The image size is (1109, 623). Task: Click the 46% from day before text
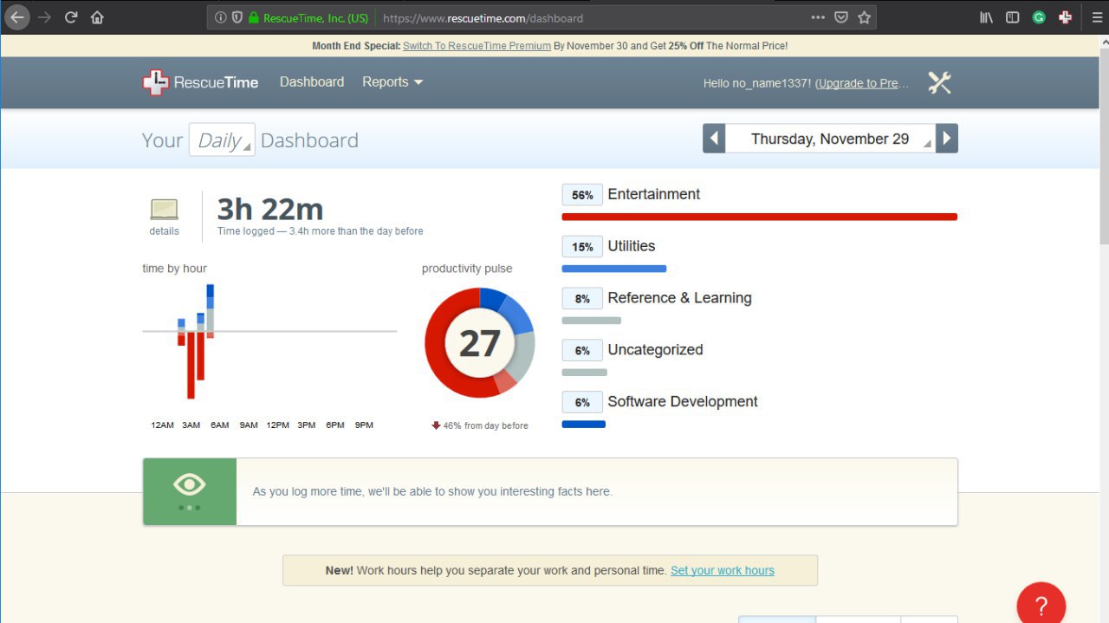(x=485, y=425)
